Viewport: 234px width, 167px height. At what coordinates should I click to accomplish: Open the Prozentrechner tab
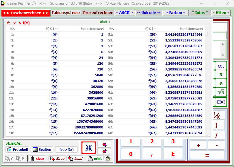[x=98, y=13]
